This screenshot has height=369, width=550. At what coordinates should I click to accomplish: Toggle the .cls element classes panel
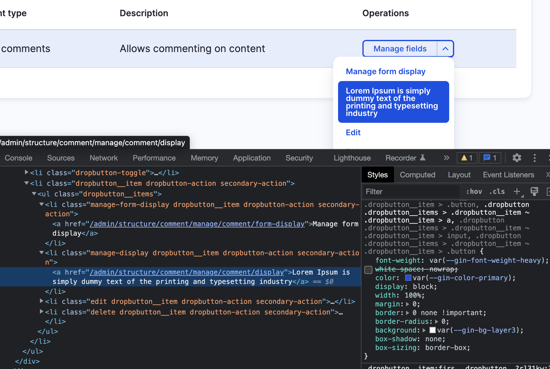[497, 192]
